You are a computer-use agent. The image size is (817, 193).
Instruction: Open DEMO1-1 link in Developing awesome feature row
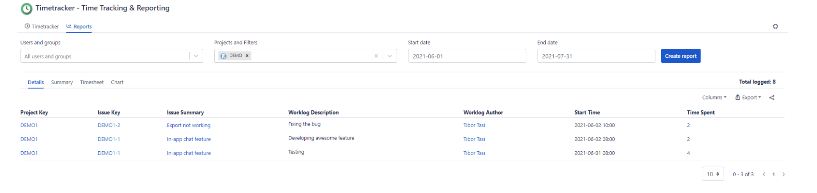tap(109, 139)
